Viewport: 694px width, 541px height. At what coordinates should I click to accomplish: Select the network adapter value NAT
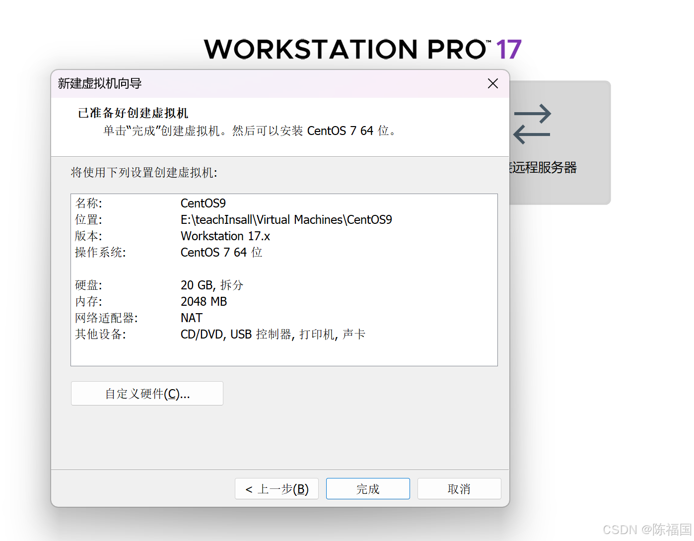192,318
